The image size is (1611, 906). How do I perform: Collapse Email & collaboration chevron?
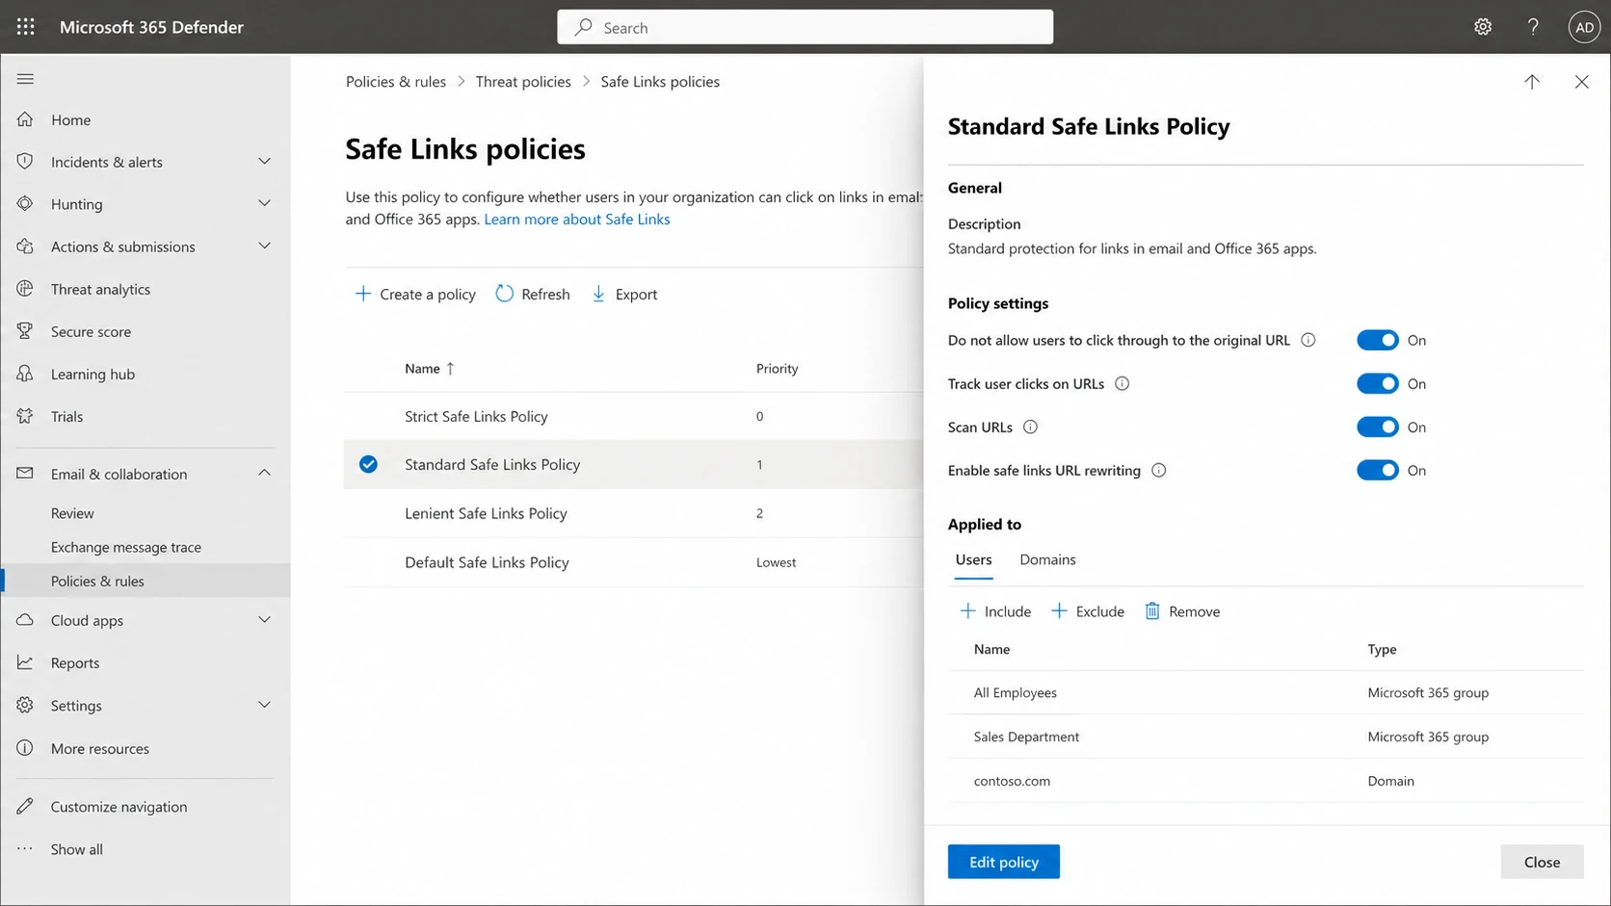(x=264, y=473)
